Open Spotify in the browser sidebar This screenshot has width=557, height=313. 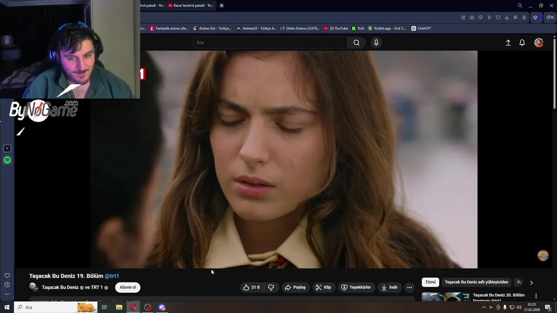tap(7, 160)
